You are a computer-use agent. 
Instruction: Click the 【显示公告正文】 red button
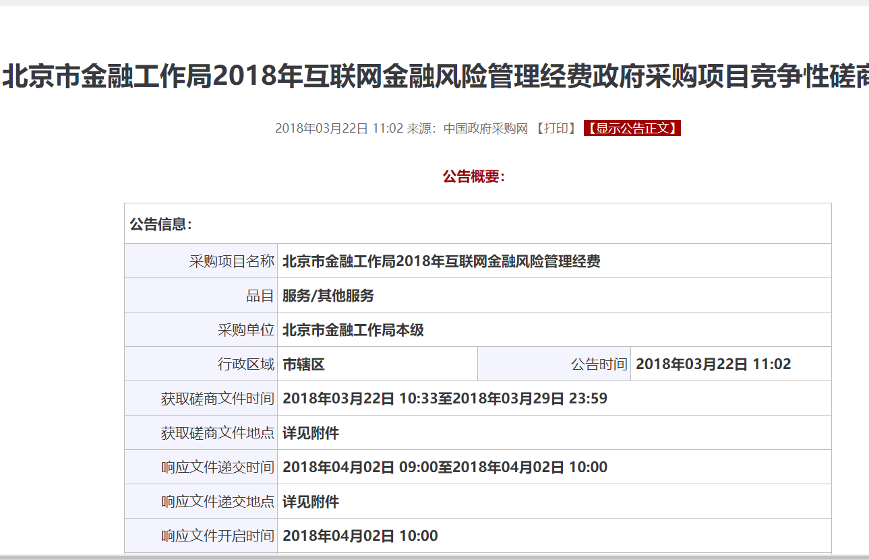631,128
